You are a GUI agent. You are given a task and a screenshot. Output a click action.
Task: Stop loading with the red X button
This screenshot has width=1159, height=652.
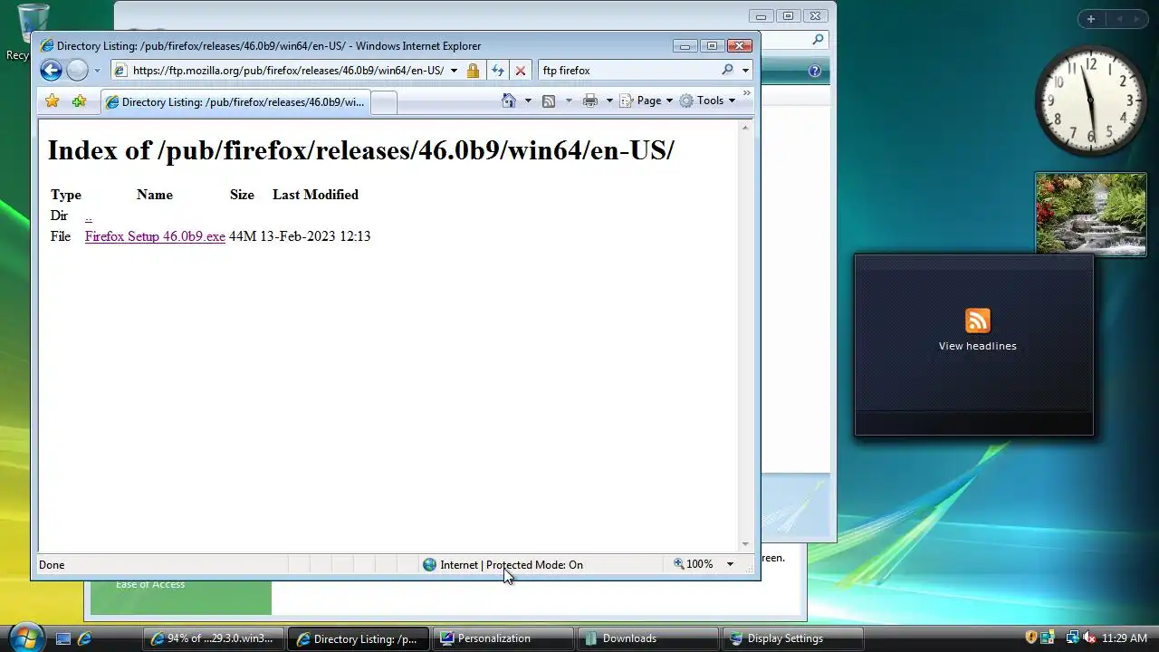click(x=521, y=71)
